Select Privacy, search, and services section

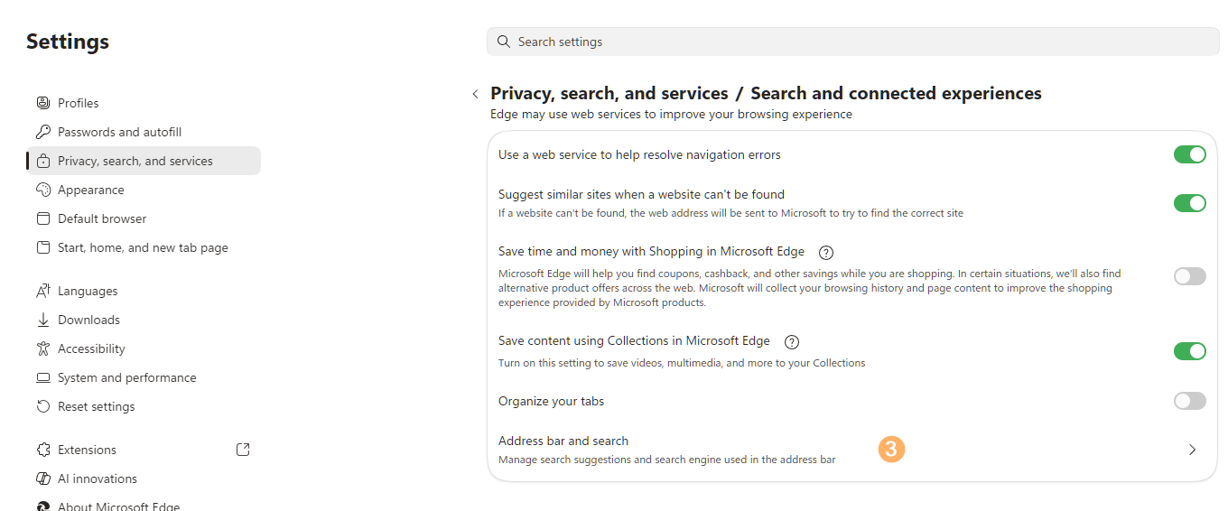coord(144,161)
